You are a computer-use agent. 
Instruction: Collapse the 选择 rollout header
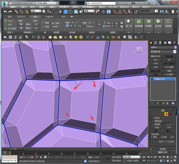(163, 111)
